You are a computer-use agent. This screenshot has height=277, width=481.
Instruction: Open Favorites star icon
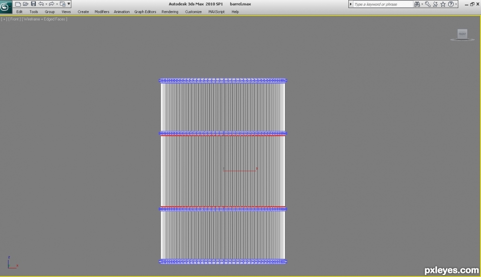(443, 4)
